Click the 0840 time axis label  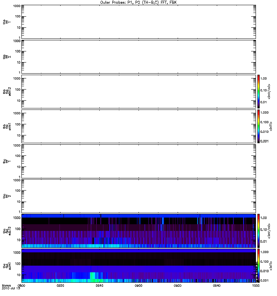99,286
